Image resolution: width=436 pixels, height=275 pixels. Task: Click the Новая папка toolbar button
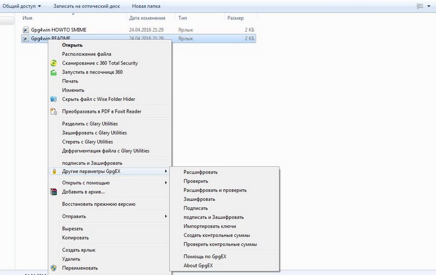[146, 6]
